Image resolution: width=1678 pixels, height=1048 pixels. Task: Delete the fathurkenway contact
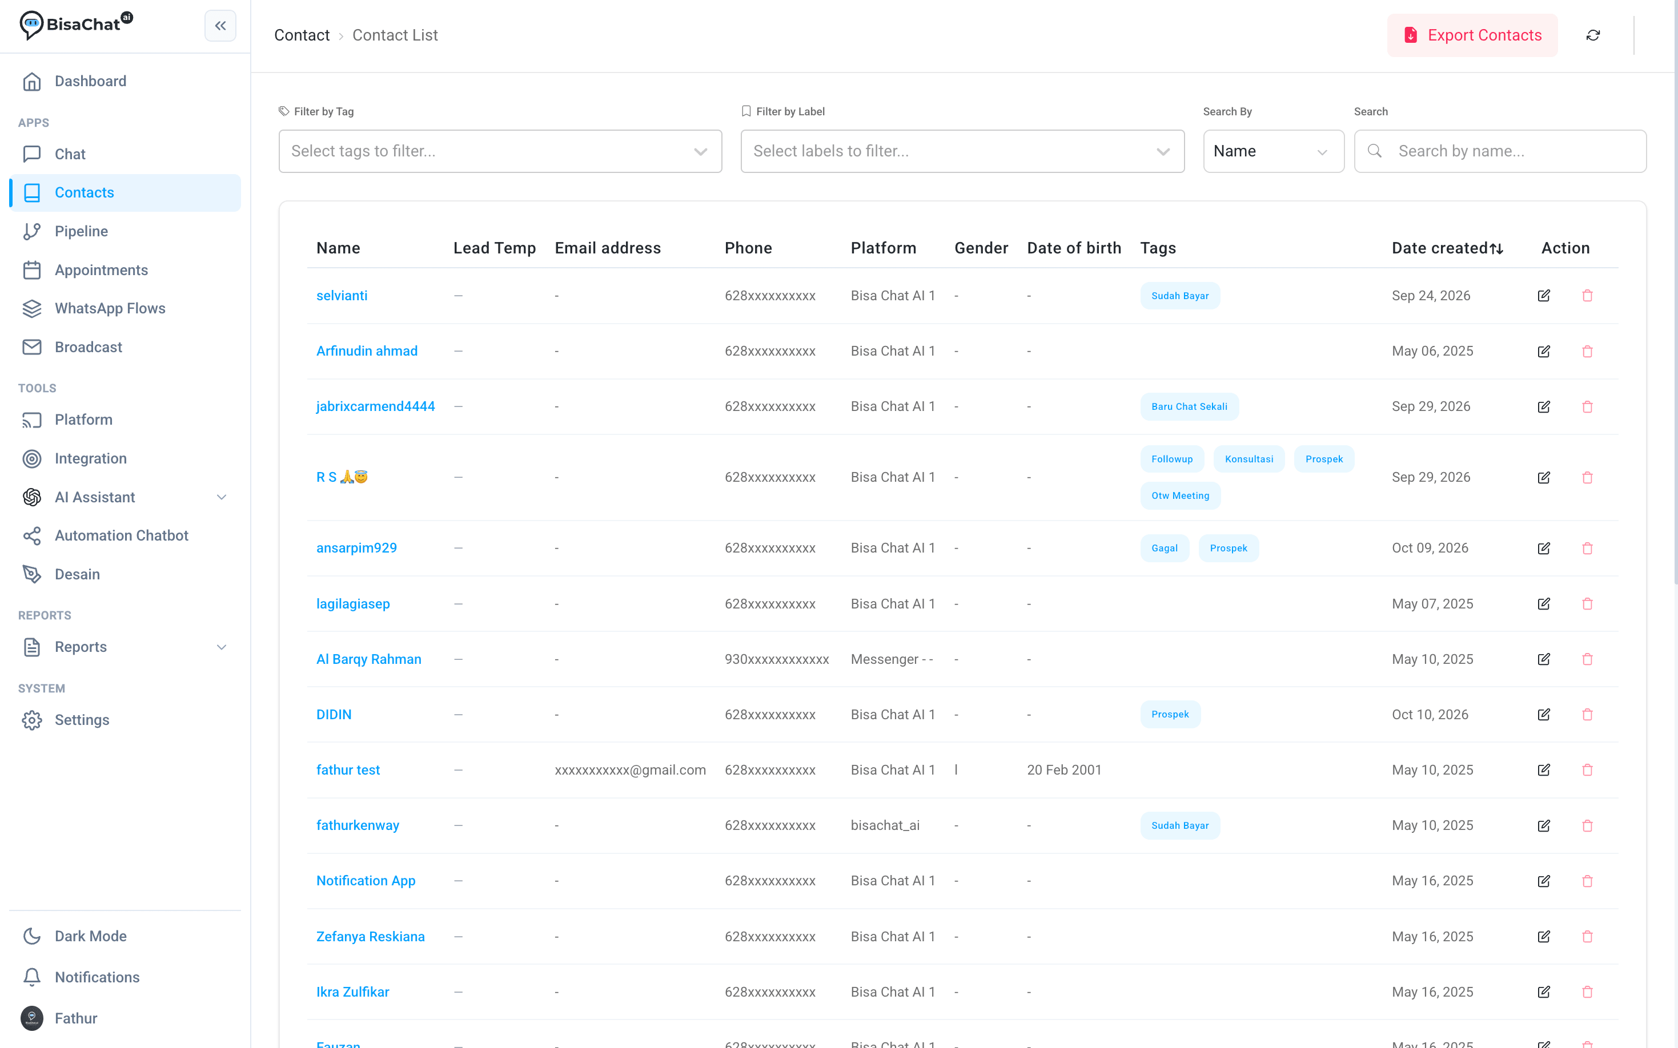coord(1587,825)
